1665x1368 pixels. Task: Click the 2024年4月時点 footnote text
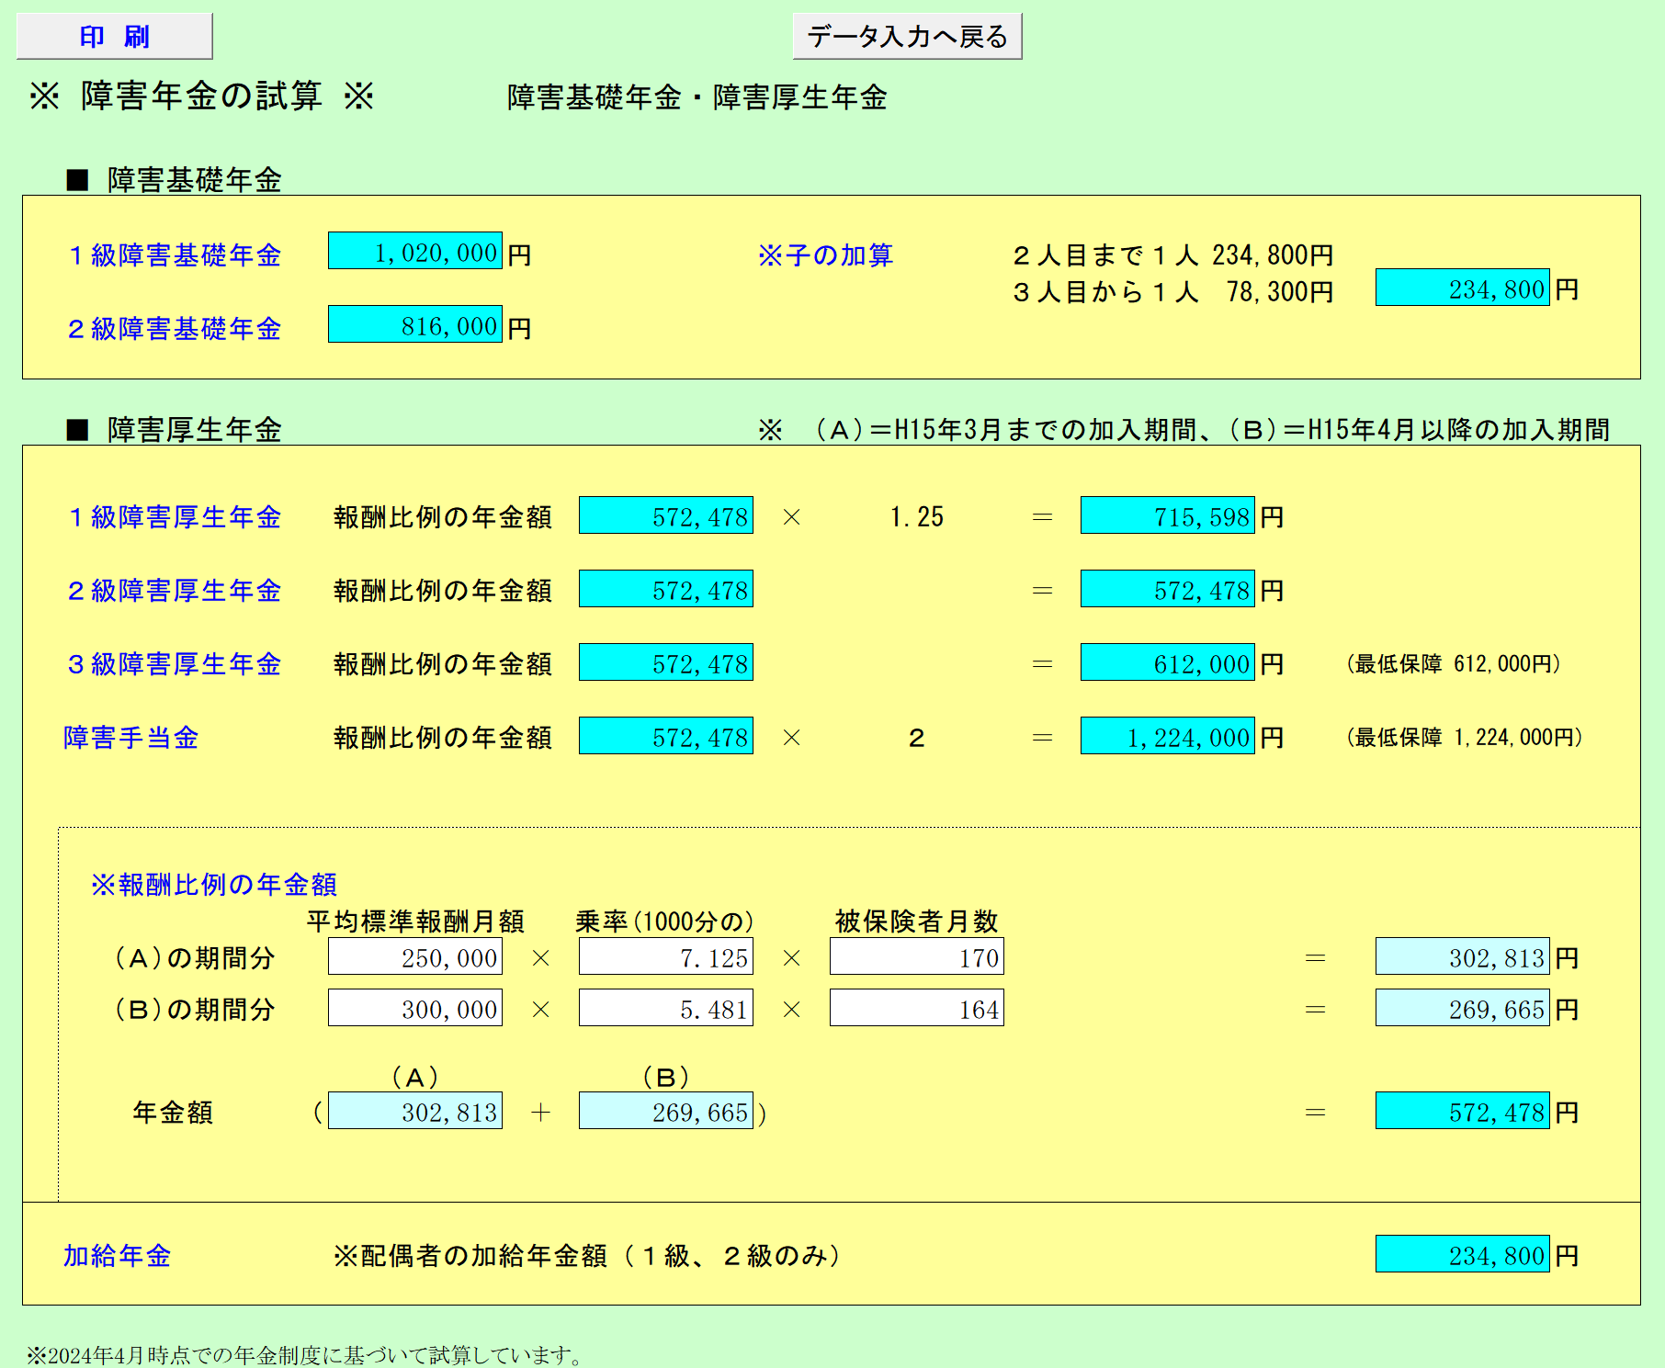(306, 1355)
